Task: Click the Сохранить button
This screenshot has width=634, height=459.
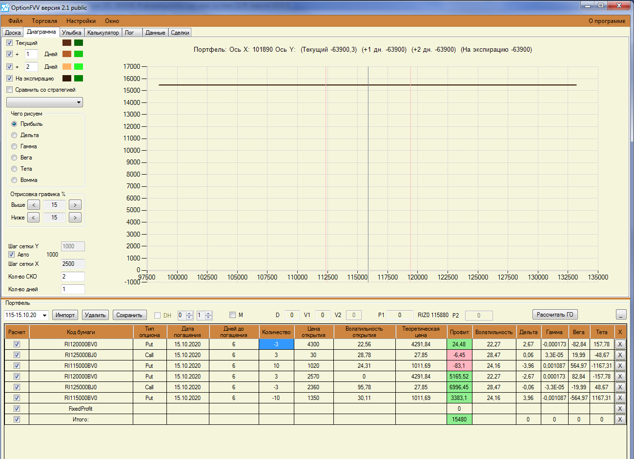Action: pos(129,315)
